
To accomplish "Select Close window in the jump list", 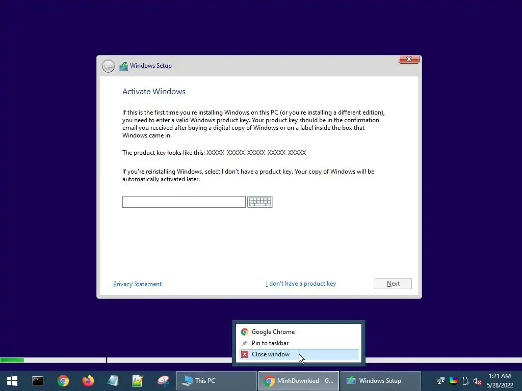I will pyautogui.click(x=299, y=354).
